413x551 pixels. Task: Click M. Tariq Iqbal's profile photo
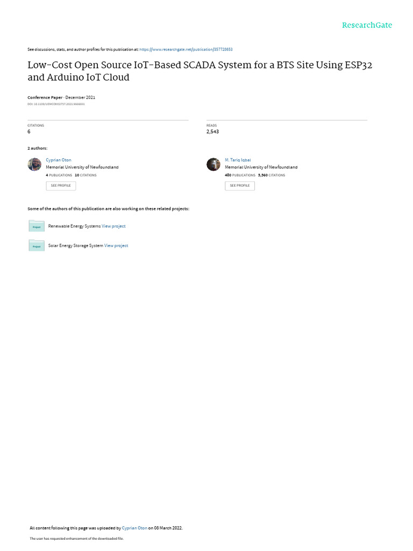[213, 164]
